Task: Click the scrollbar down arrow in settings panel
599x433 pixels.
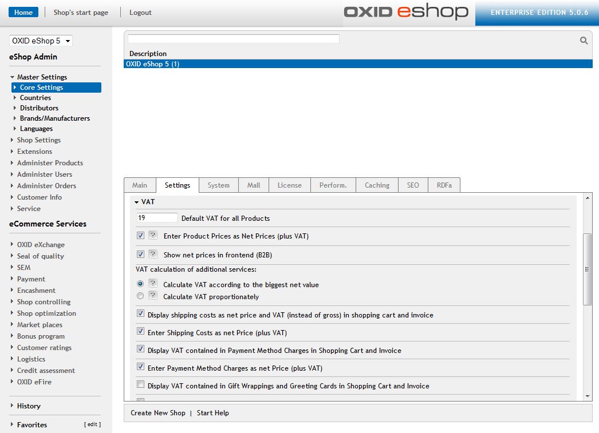Action: click(587, 396)
